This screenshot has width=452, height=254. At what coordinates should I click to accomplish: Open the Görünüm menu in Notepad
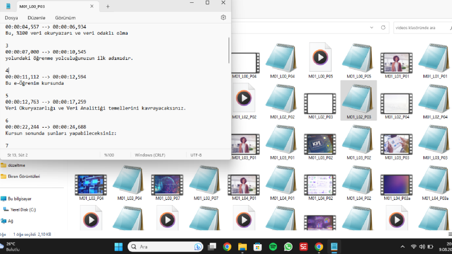coord(65,18)
